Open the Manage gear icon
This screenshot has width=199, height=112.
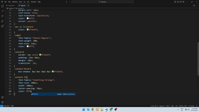pos(2,102)
